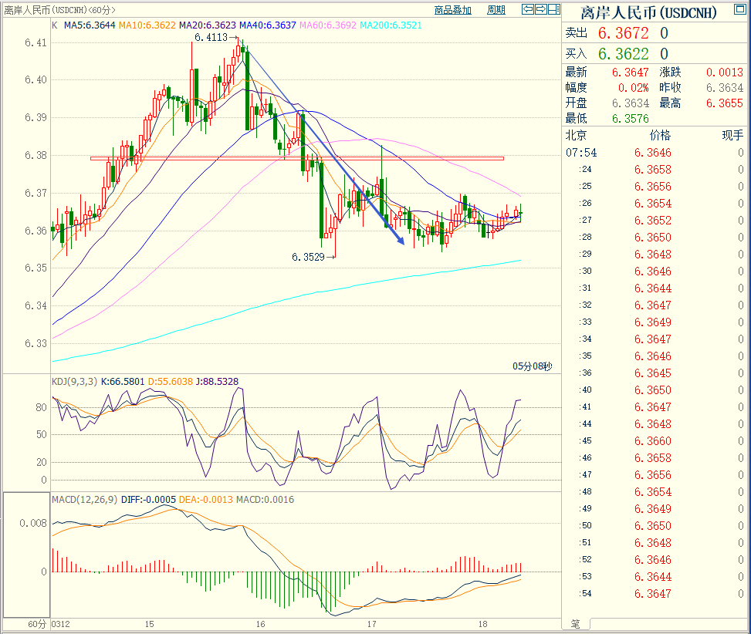Image resolution: width=751 pixels, height=634 pixels.
Task: Click the date 17 on time axis
Action: click(371, 623)
